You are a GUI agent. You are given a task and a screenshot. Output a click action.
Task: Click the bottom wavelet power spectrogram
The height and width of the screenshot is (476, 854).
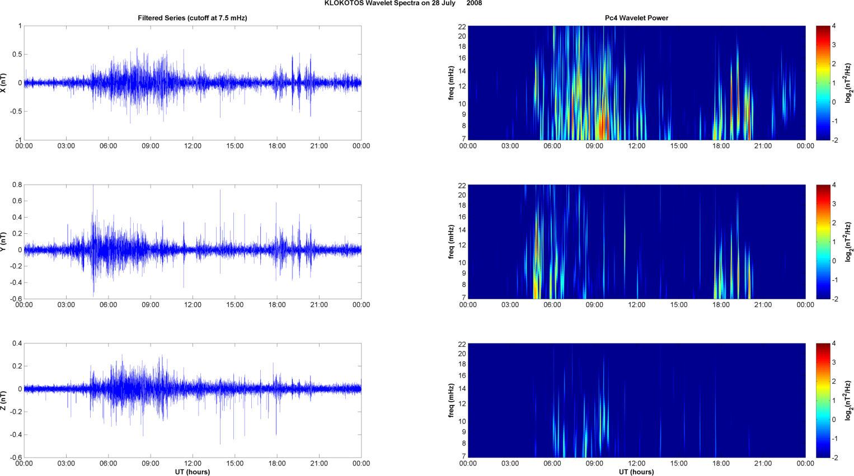point(636,400)
